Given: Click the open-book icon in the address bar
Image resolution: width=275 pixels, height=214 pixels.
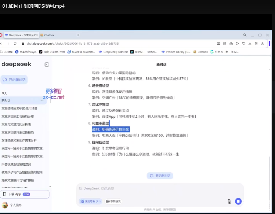Looking at the screenshot, I should pyautogui.click(x=219, y=44).
